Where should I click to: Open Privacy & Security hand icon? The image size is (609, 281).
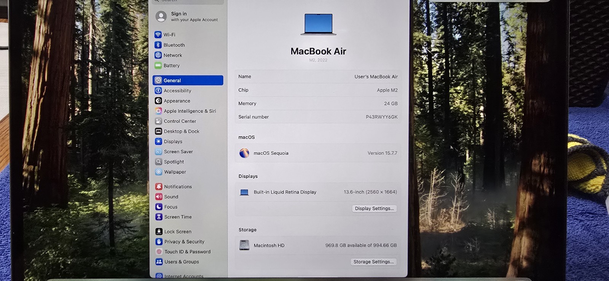(159, 241)
